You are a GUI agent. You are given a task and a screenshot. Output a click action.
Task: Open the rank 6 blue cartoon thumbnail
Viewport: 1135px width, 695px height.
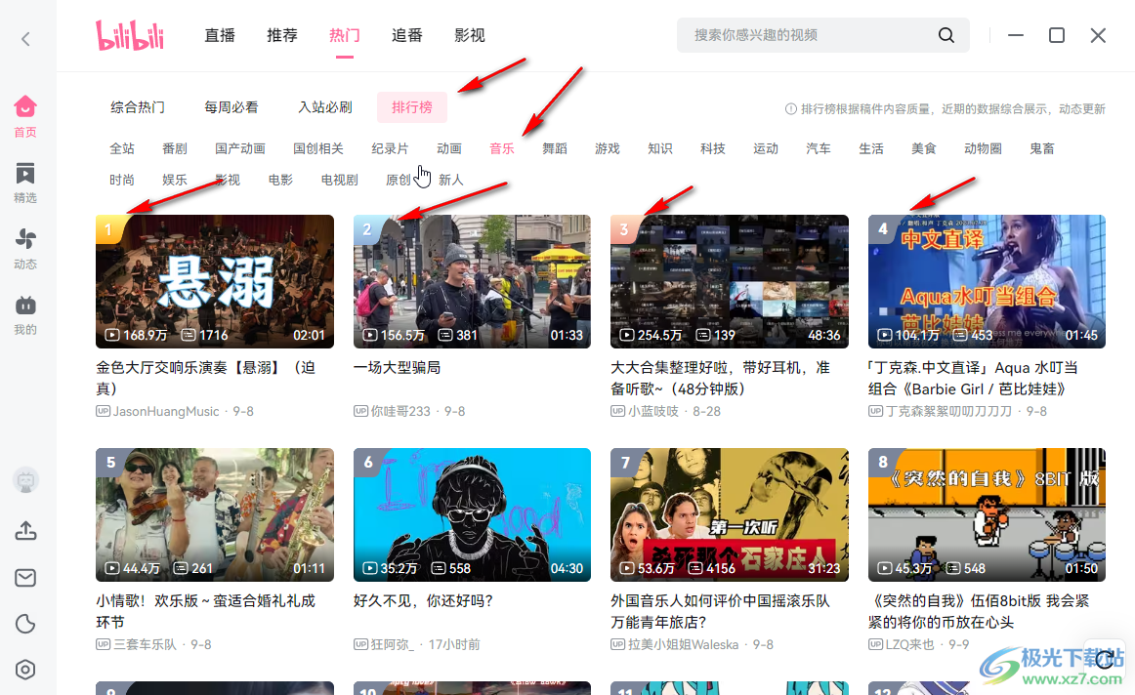coord(472,515)
